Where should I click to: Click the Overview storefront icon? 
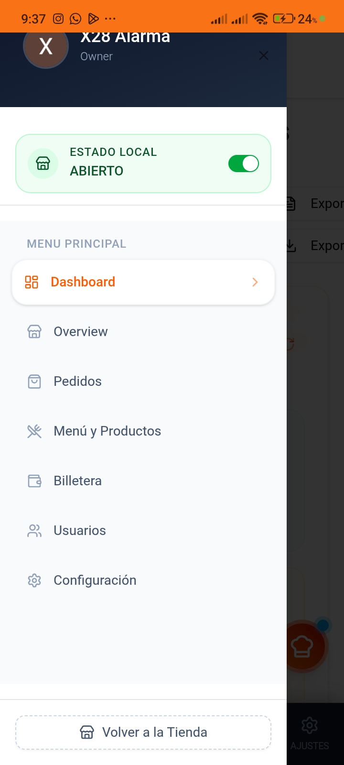click(34, 331)
